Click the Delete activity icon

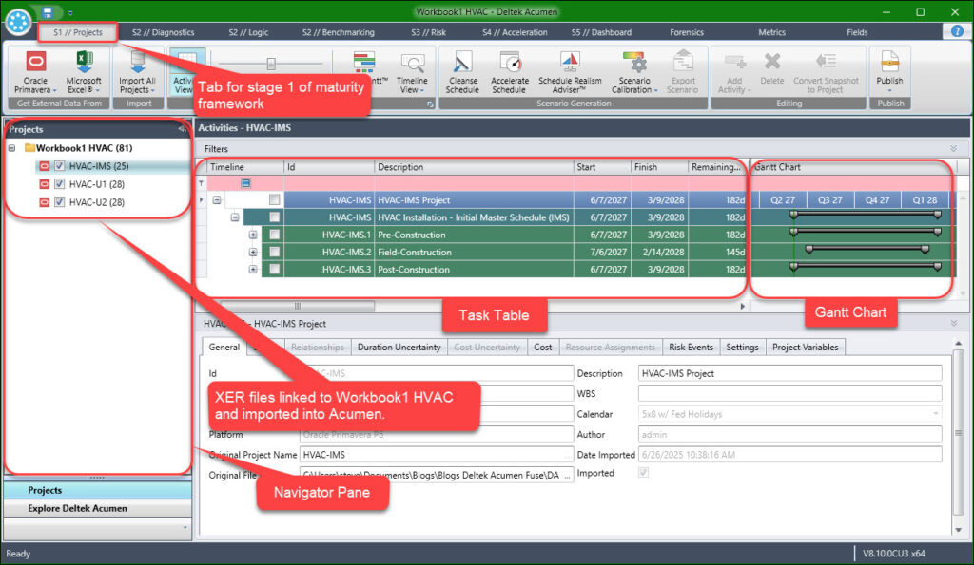[772, 62]
